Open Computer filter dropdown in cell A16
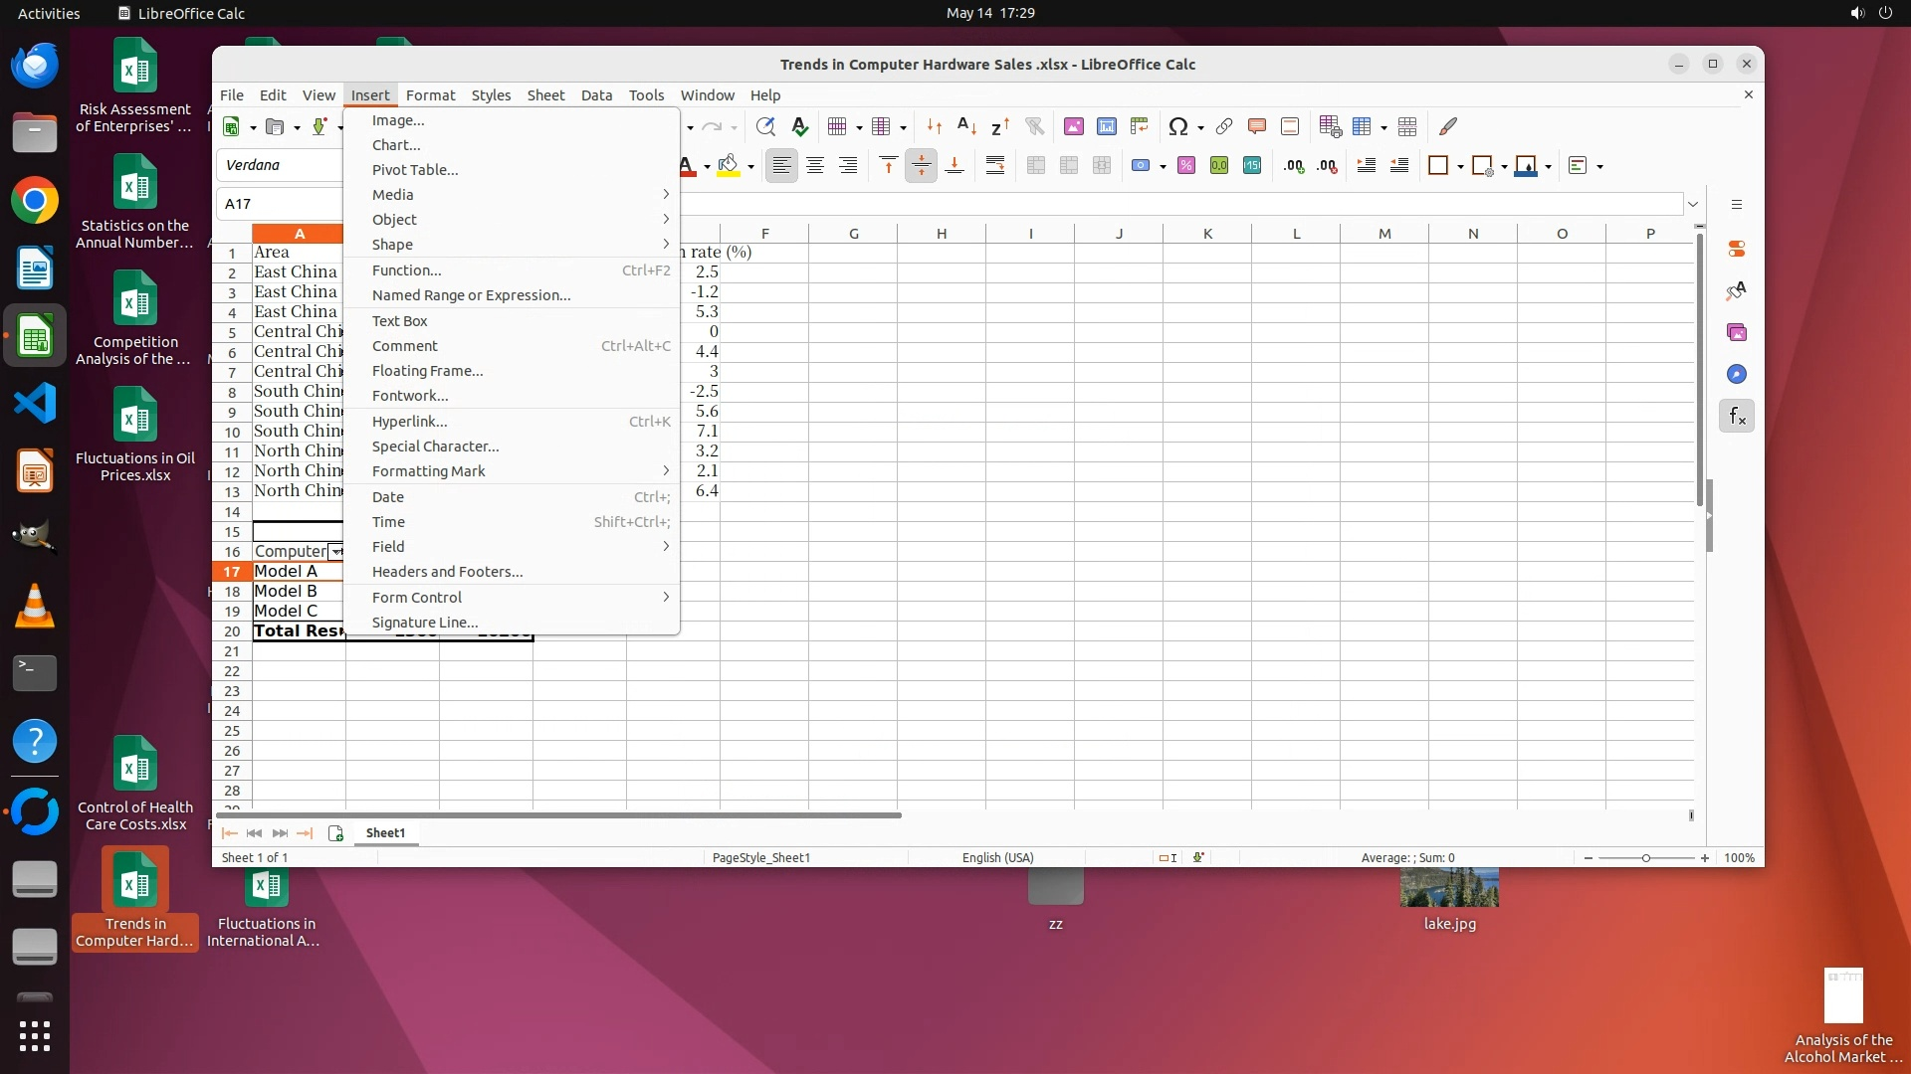 tap(336, 552)
